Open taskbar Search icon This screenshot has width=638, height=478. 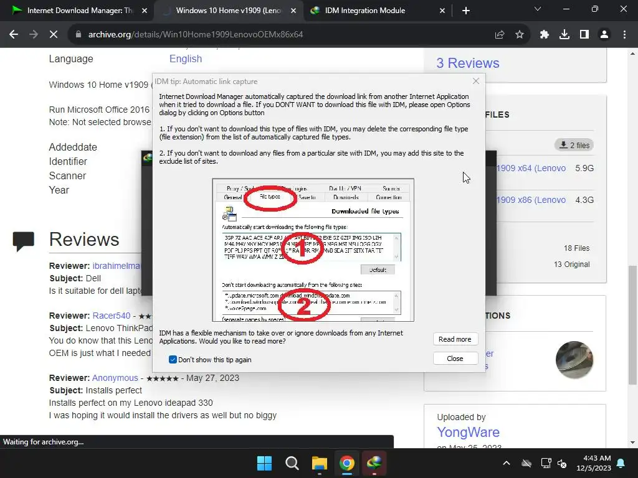click(x=292, y=463)
